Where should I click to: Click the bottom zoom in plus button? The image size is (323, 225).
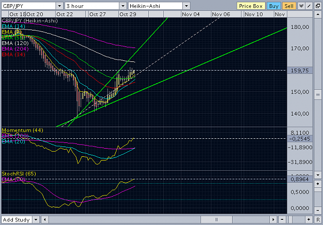[309, 220]
